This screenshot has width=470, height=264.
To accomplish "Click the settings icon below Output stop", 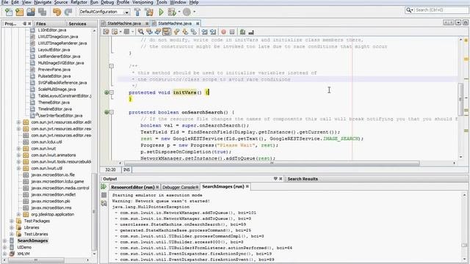I will click(104, 204).
